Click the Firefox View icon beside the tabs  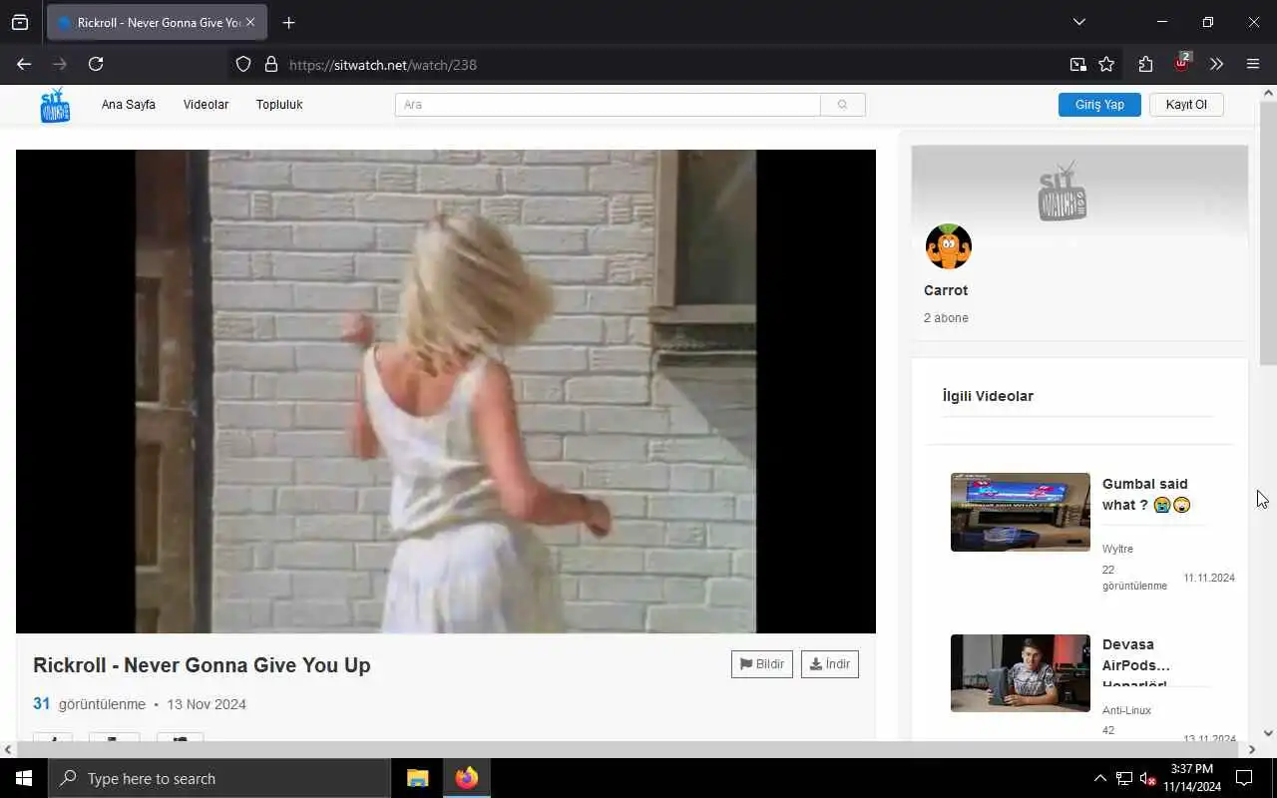[x=20, y=22]
